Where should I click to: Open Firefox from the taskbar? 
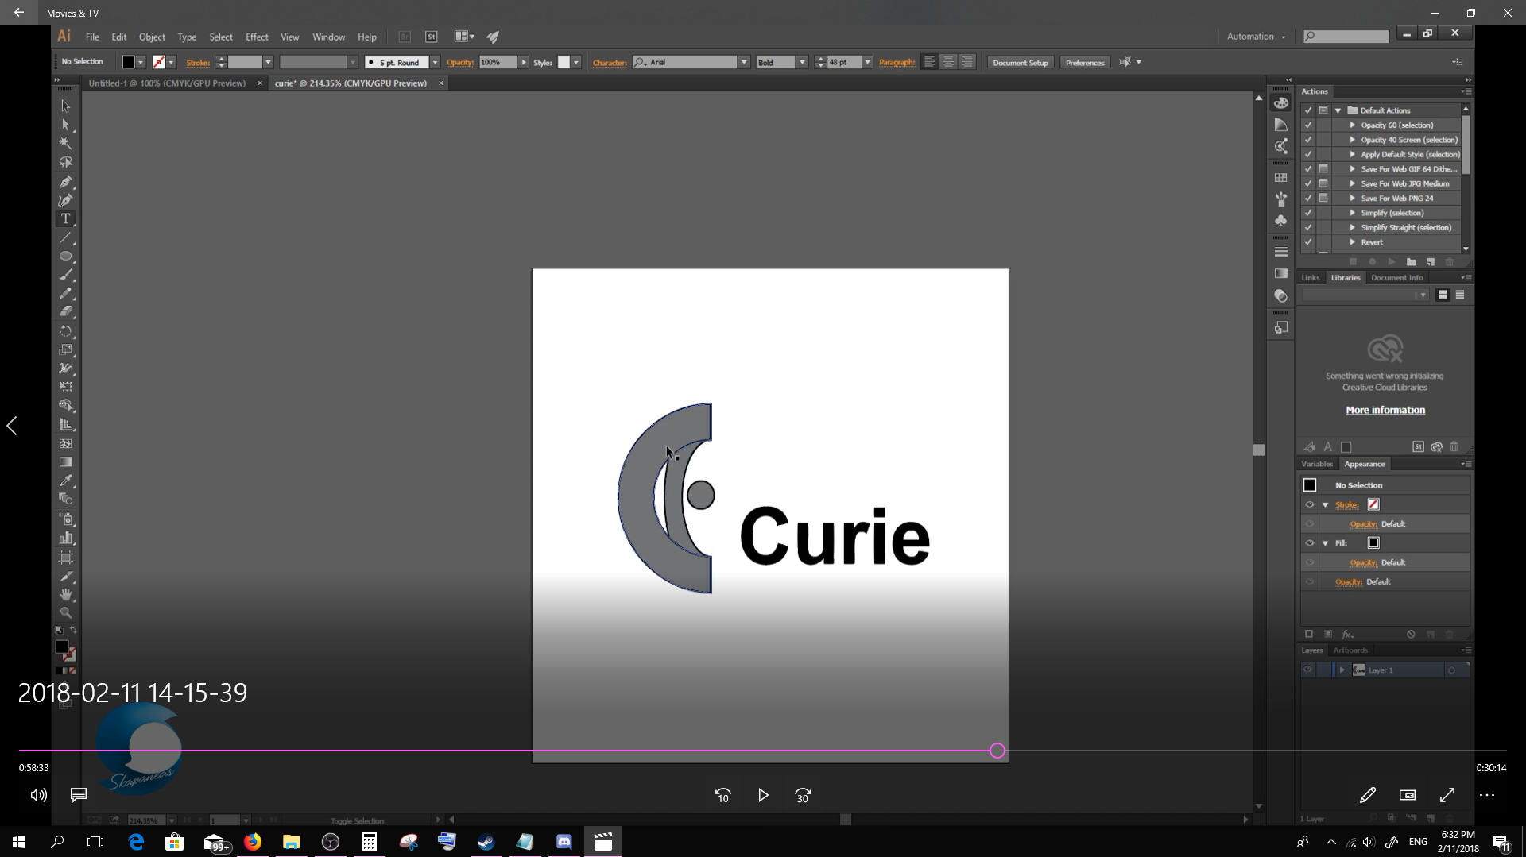pos(253,842)
